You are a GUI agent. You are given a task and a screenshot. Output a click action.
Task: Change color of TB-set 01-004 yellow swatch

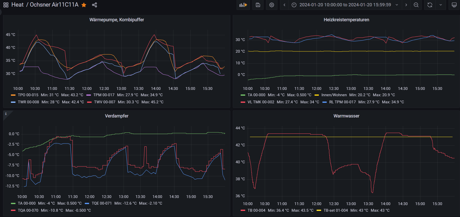[x=319, y=211]
